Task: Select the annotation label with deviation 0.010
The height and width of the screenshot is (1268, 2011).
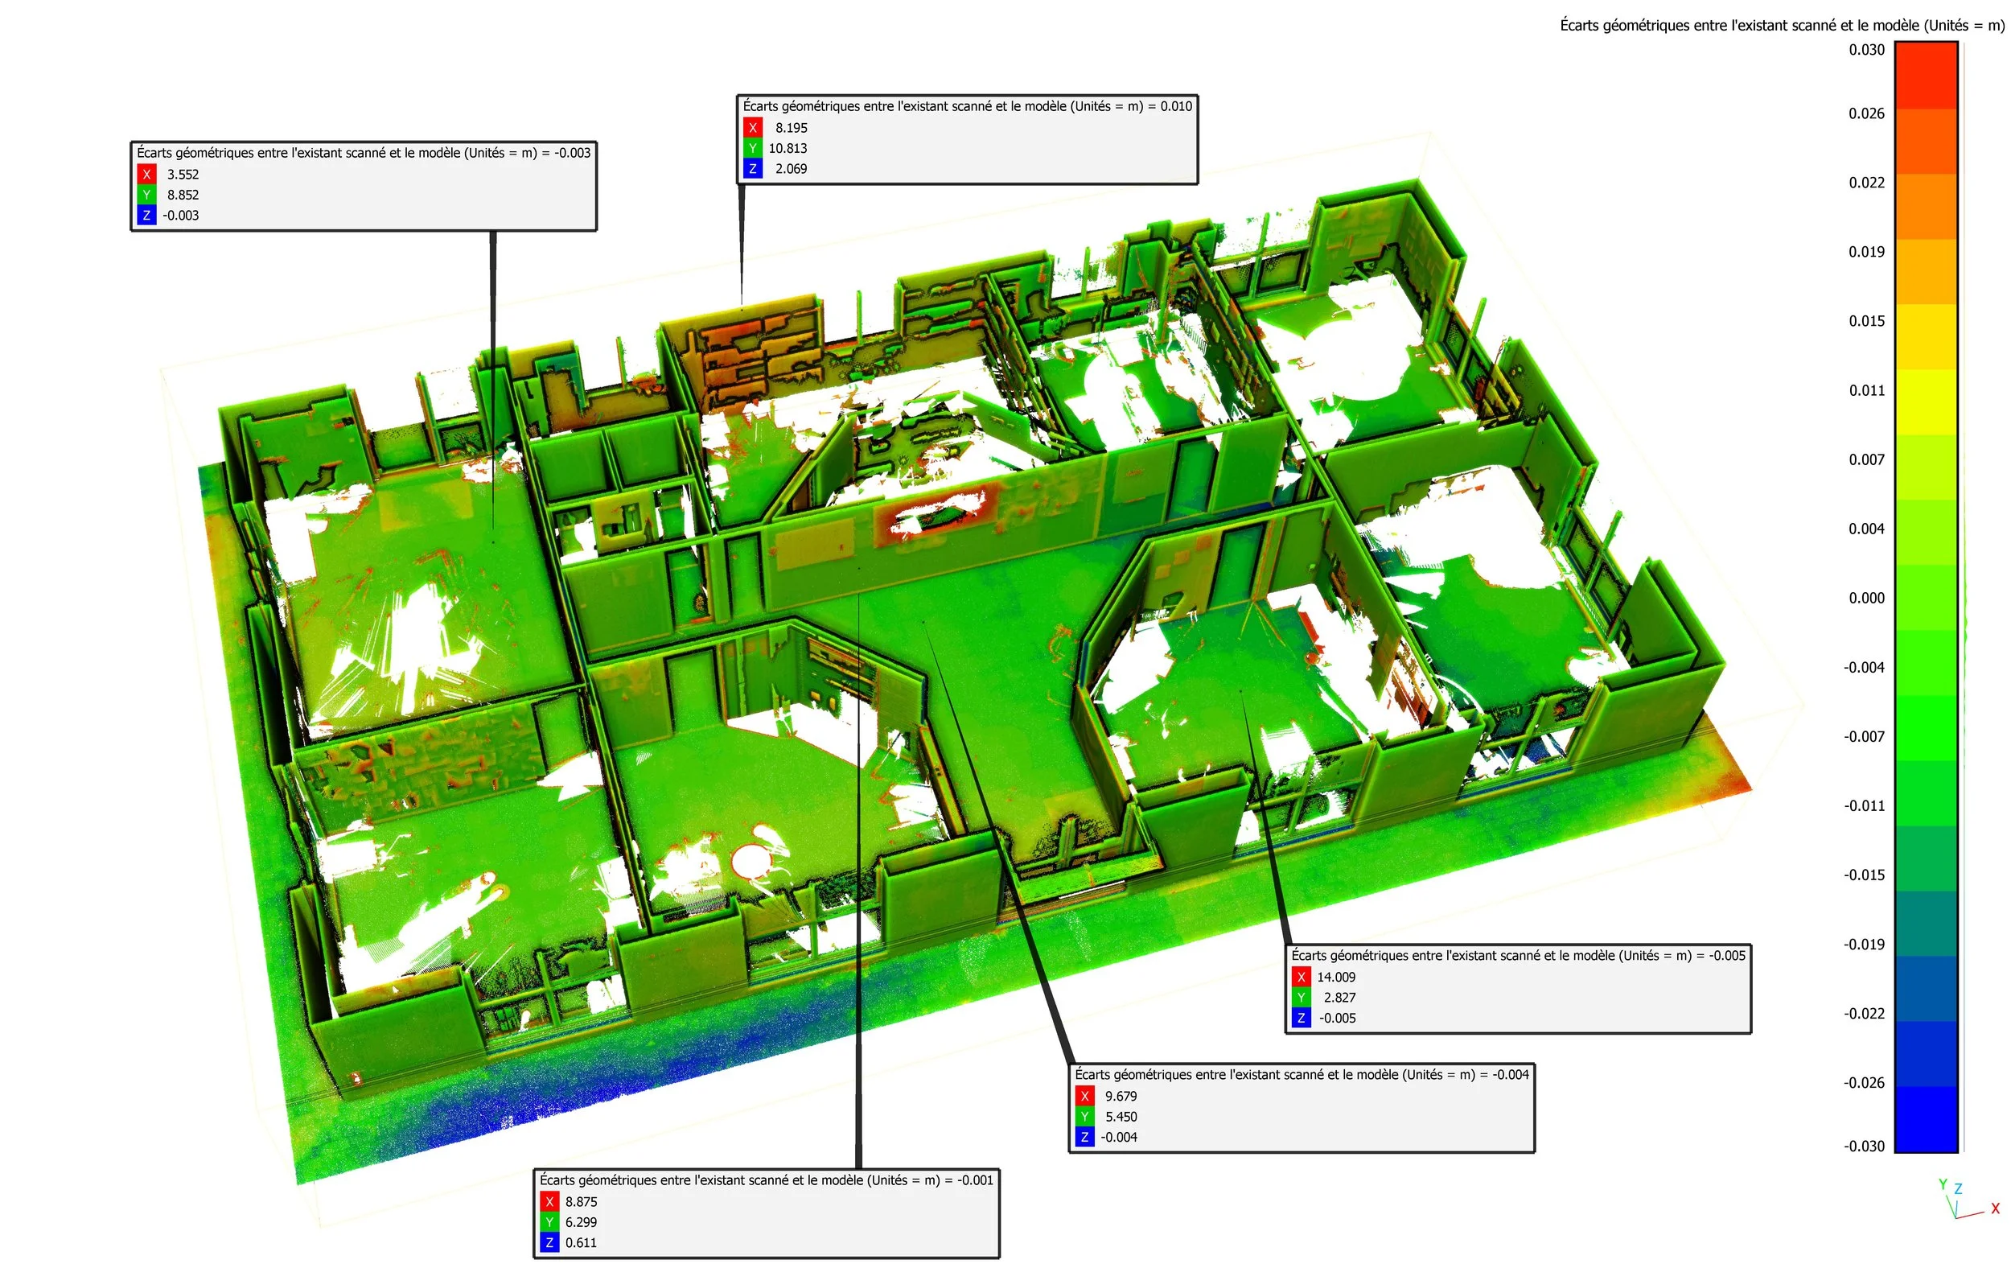Action: [967, 106]
